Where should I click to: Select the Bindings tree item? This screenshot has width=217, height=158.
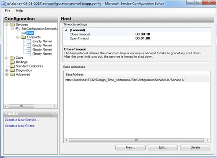pyautogui.click(x=22, y=62)
